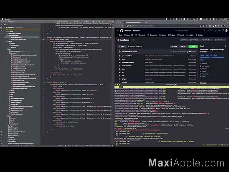
Task: Click the Go to file button
Action: [x=174, y=46]
